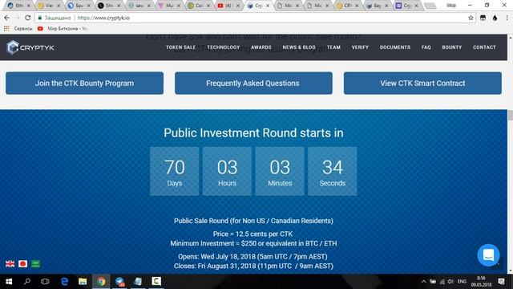Launch Microsoft Edge from taskbar

coord(64,282)
